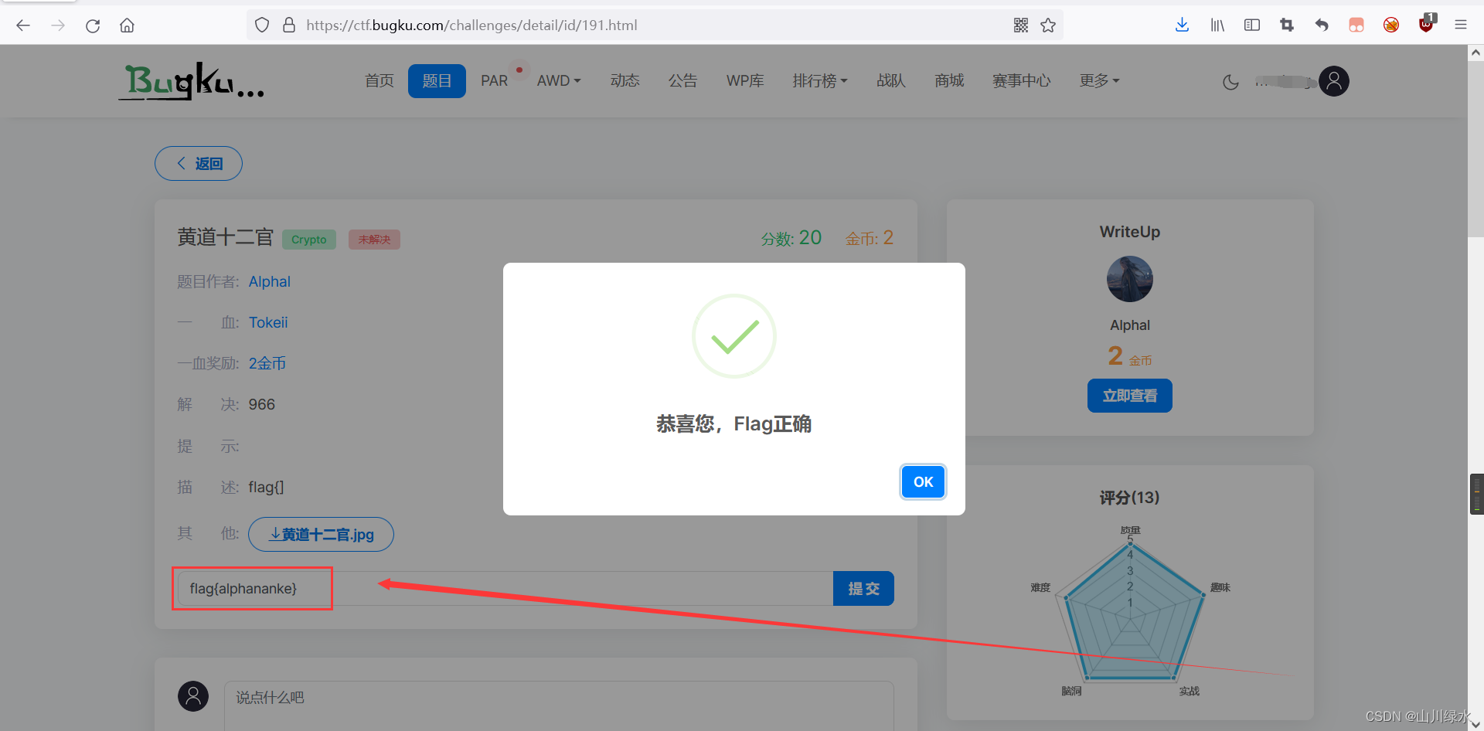Open the QR code icon in address bar

click(1021, 25)
